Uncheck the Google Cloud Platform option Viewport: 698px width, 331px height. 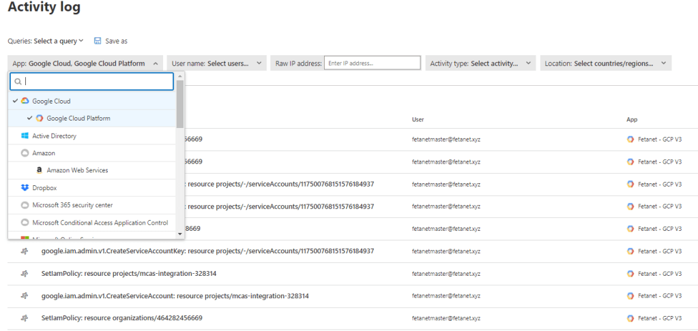tap(78, 119)
